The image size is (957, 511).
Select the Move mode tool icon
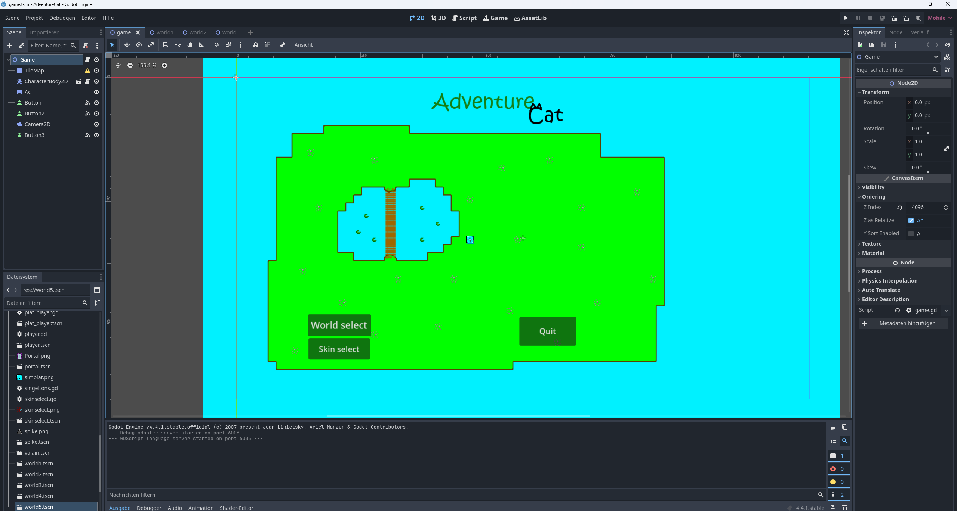pos(127,45)
